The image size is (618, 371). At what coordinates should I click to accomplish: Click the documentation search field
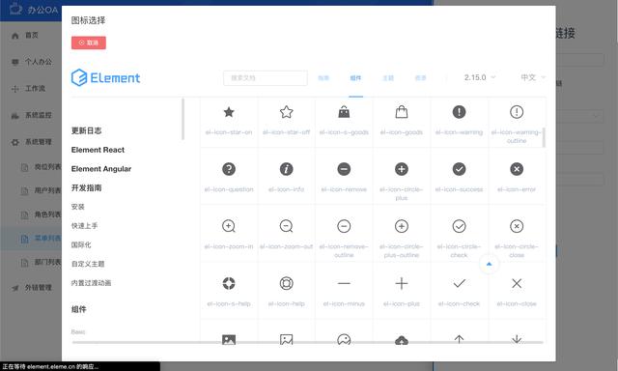(266, 78)
